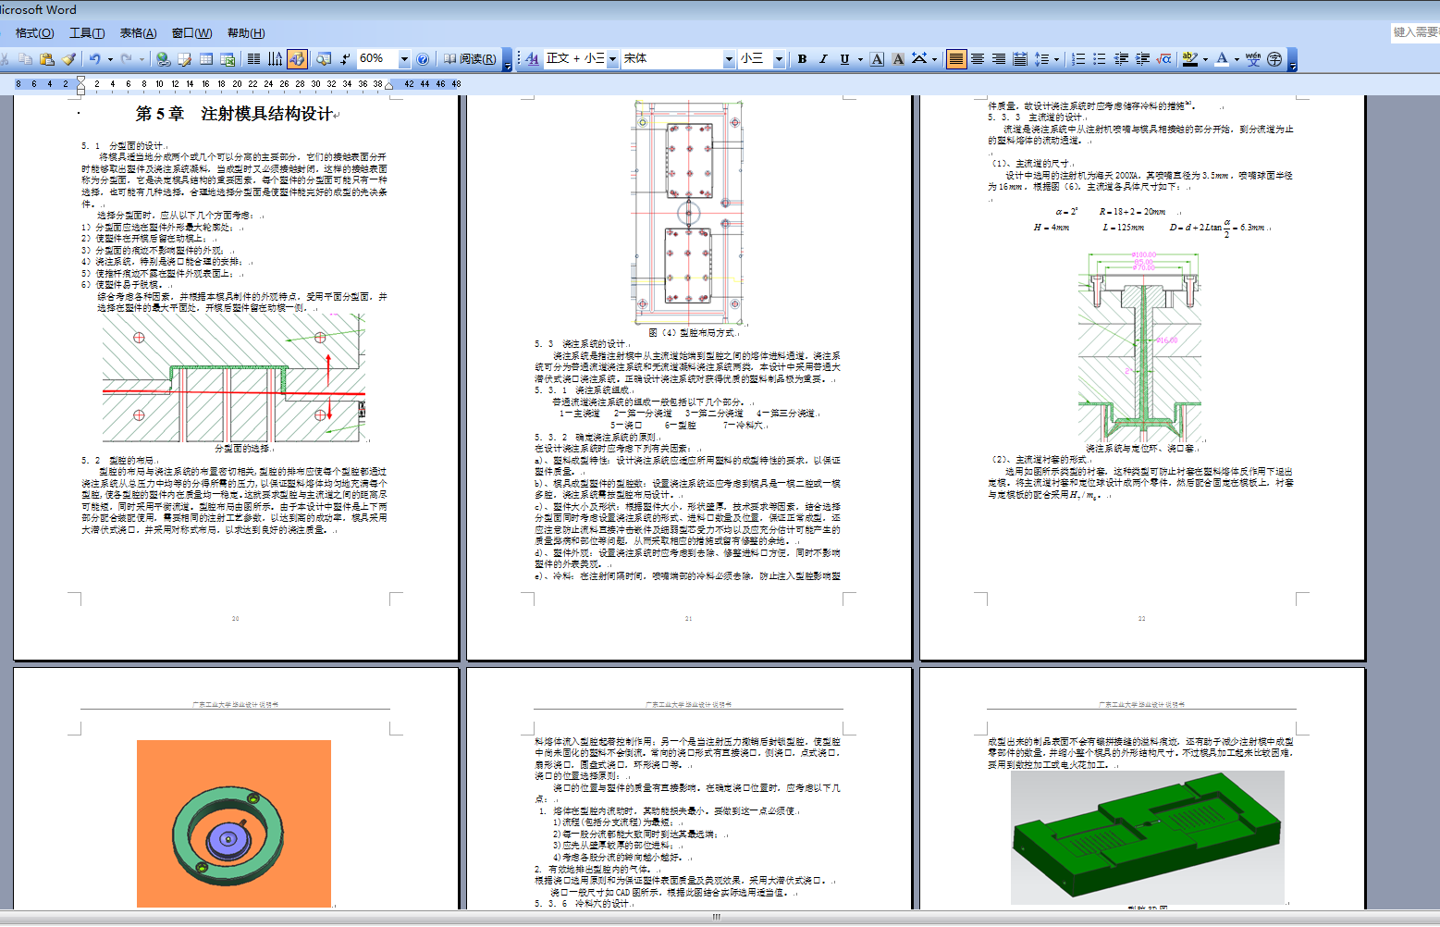Open the Styles and Formatting pane
Image resolution: width=1440 pixels, height=927 pixels.
(x=533, y=59)
